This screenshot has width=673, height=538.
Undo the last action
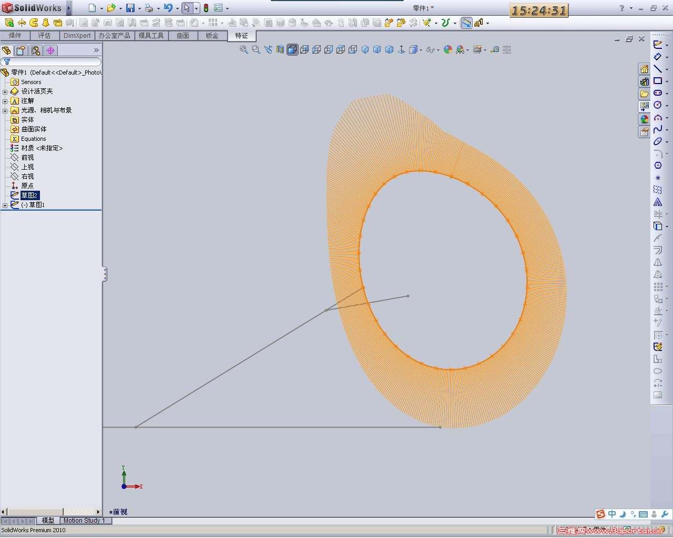(168, 8)
